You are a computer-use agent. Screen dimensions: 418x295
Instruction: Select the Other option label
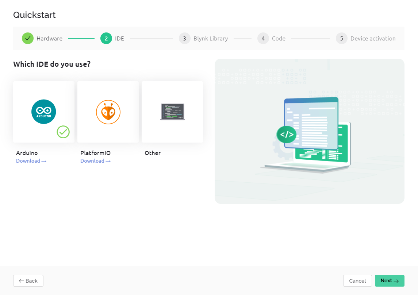click(x=153, y=153)
